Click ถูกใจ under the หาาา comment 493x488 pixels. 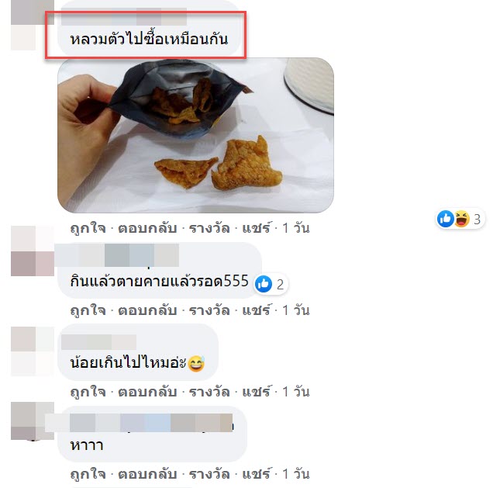(88, 474)
